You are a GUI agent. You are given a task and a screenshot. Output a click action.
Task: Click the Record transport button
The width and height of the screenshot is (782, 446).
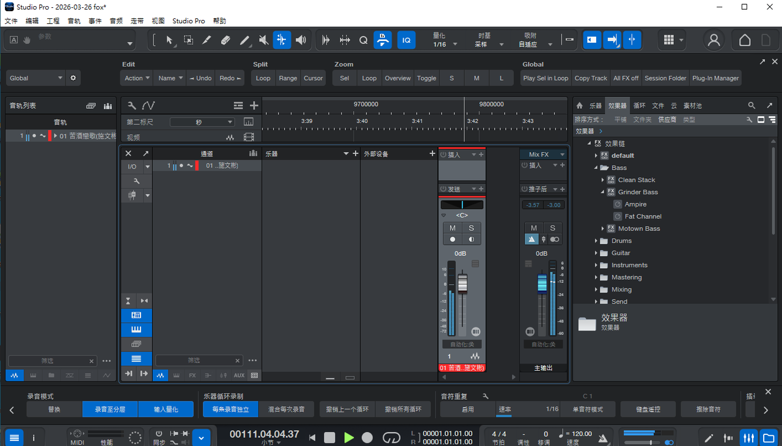(367, 437)
